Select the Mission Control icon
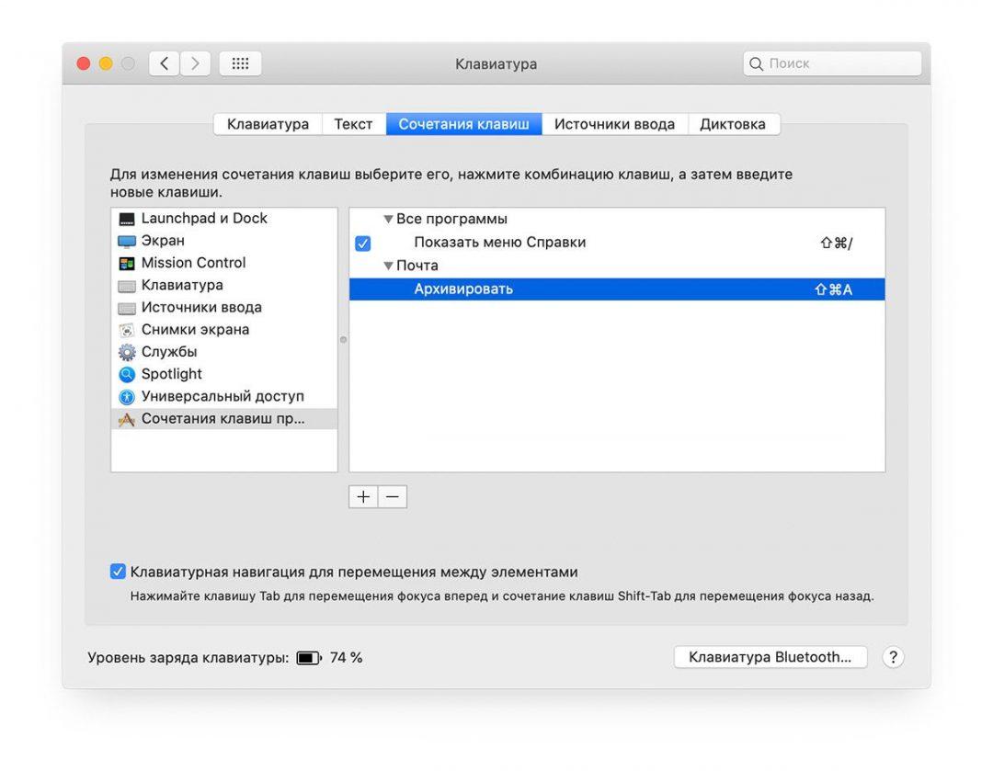The image size is (993, 771). 126,263
